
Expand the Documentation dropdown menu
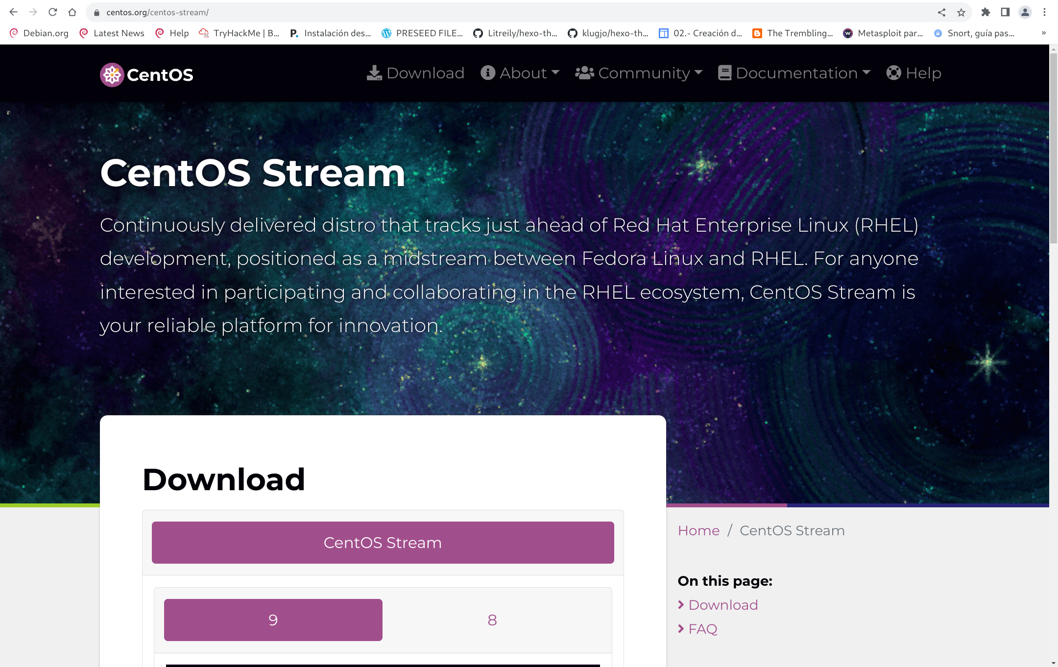[794, 73]
